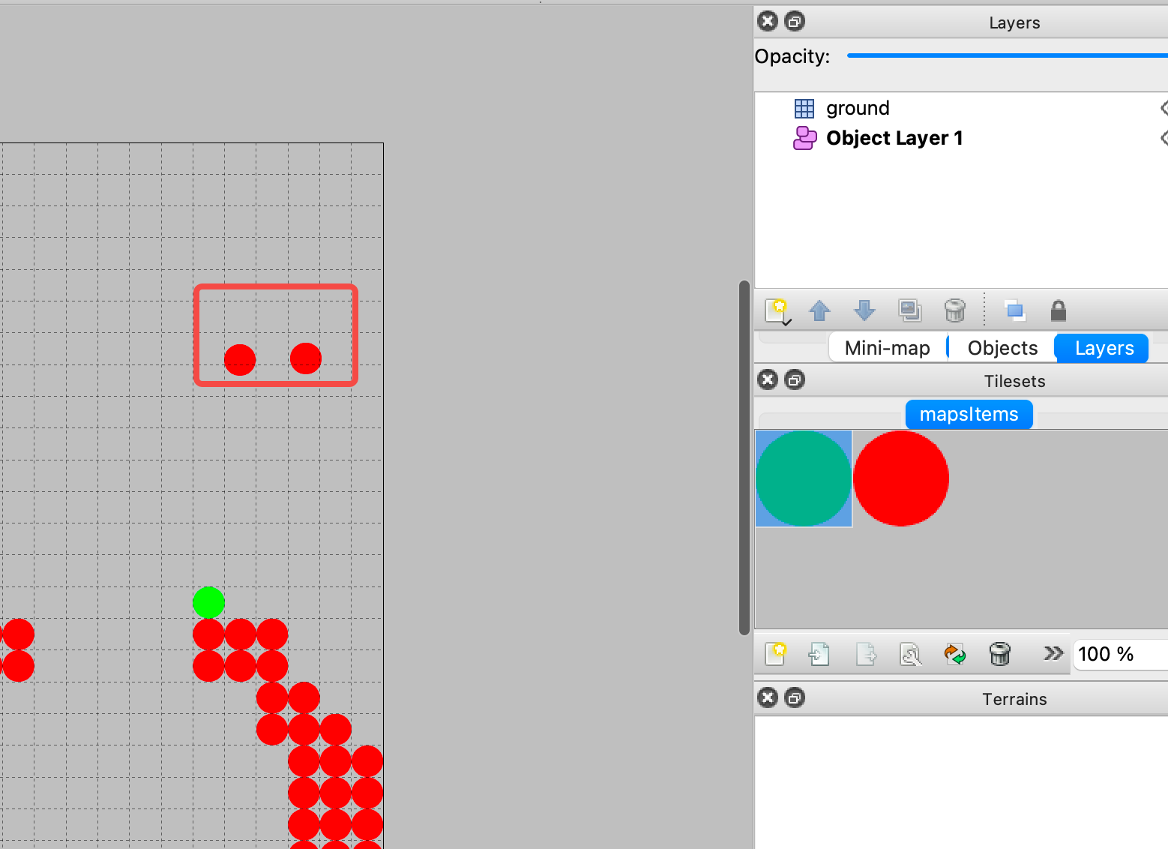Close the Terrains panel
This screenshot has height=849, width=1168.
(x=768, y=697)
